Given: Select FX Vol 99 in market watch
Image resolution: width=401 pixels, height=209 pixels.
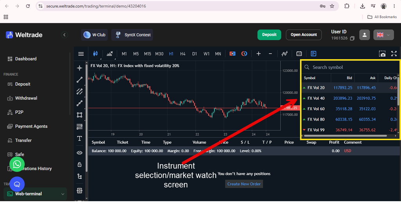Looking at the screenshot, I should click(x=350, y=130).
